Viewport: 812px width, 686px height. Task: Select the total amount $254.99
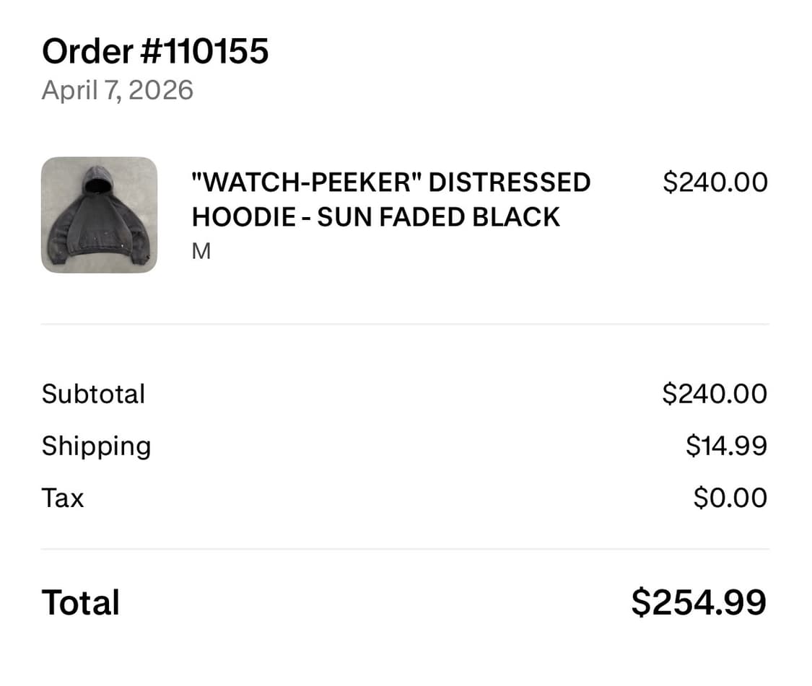[x=698, y=602]
